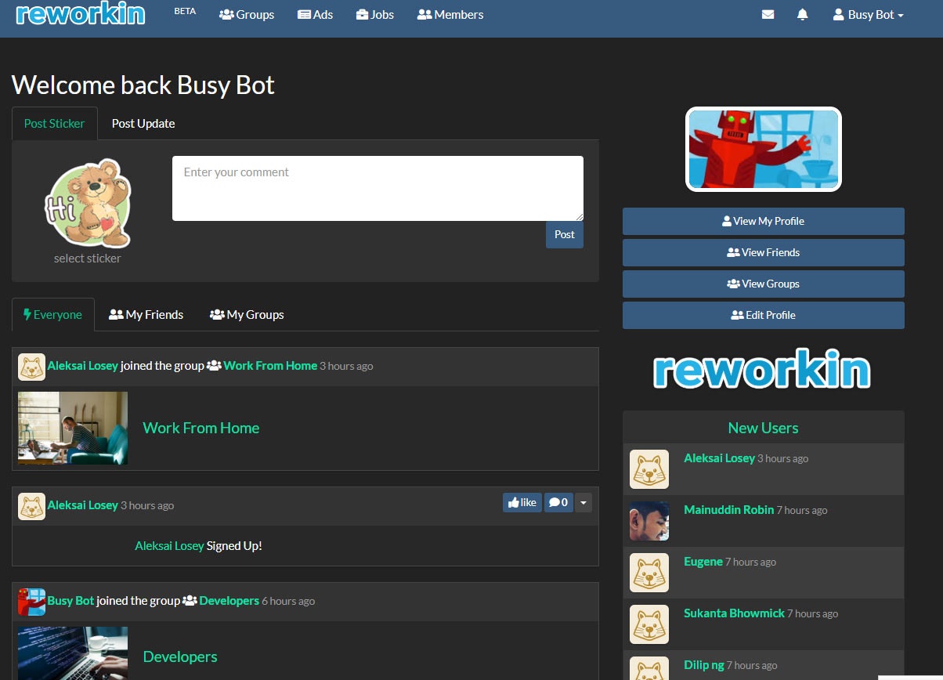Open Aleksai Losey name in group-join post header
This screenshot has width=943, height=680.
click(83, 366)
